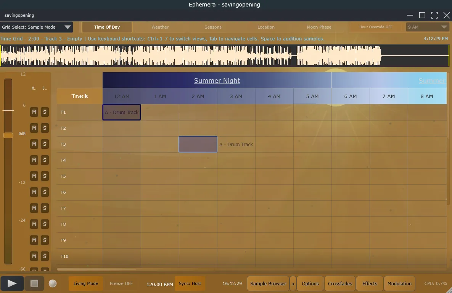
Task: Click the arrow next to Sample Browser
Action: (x=293, y=283)
